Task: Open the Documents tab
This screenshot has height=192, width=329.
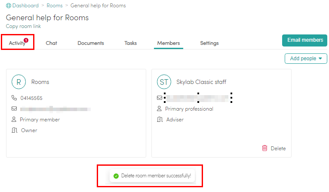Action: 91,43
